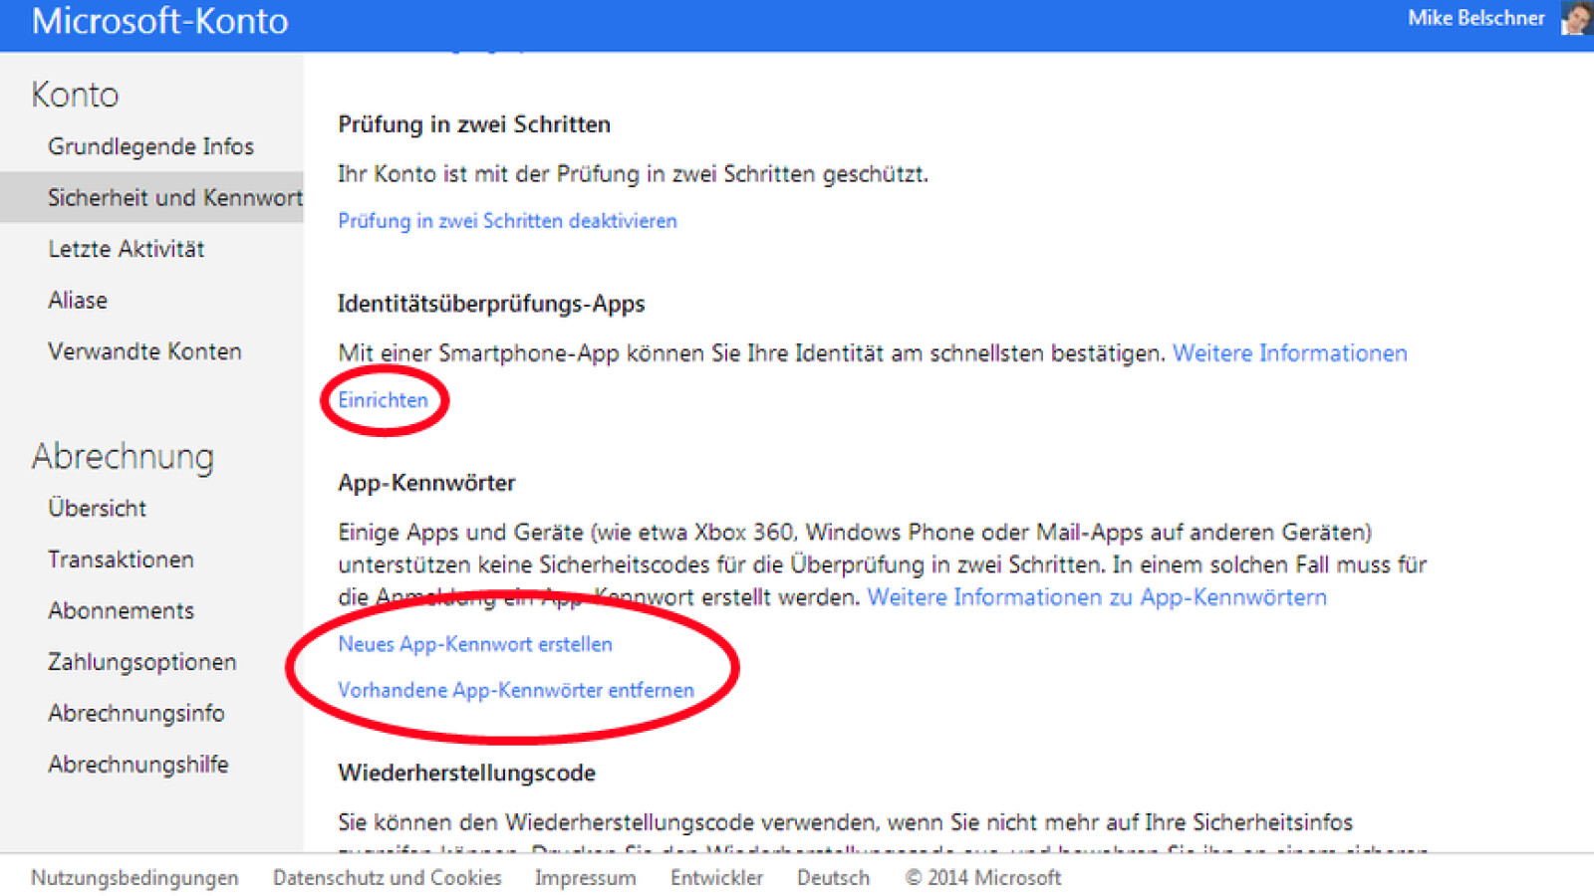View Transaktionen in the sidebar
Screen dimensions: 1594x896
tap(121, 560)
